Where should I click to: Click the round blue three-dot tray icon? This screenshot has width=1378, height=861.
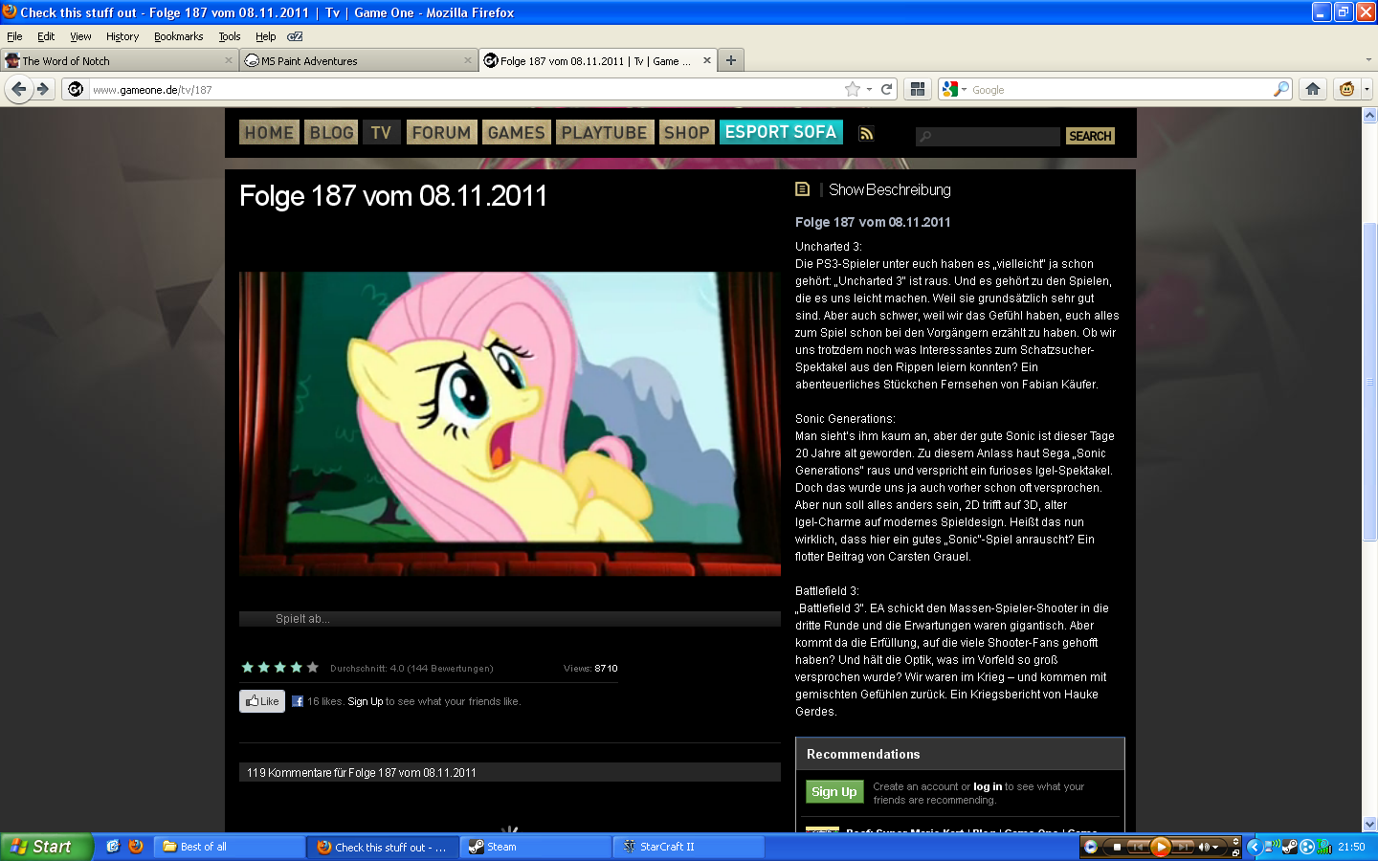pos(1307,847)
